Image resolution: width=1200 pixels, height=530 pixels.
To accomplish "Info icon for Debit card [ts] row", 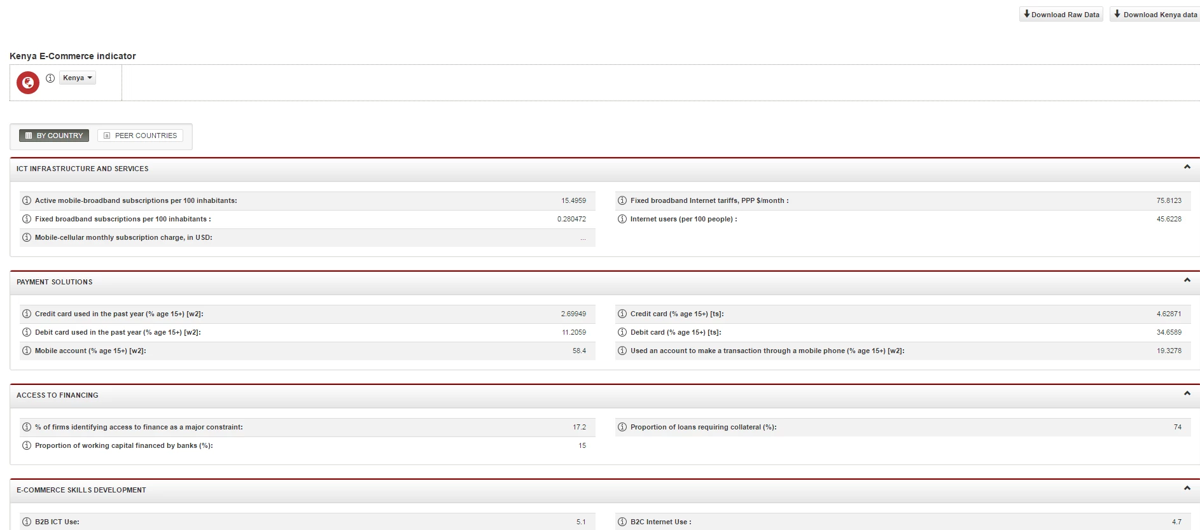I will click(x=622, y=332).
